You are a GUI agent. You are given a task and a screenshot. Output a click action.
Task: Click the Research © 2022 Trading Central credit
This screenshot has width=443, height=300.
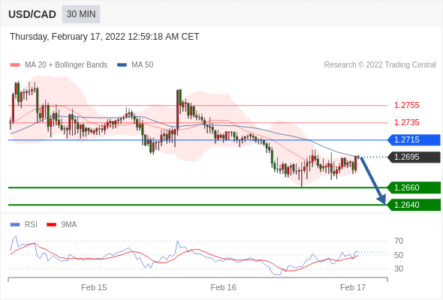click(380, 65)
